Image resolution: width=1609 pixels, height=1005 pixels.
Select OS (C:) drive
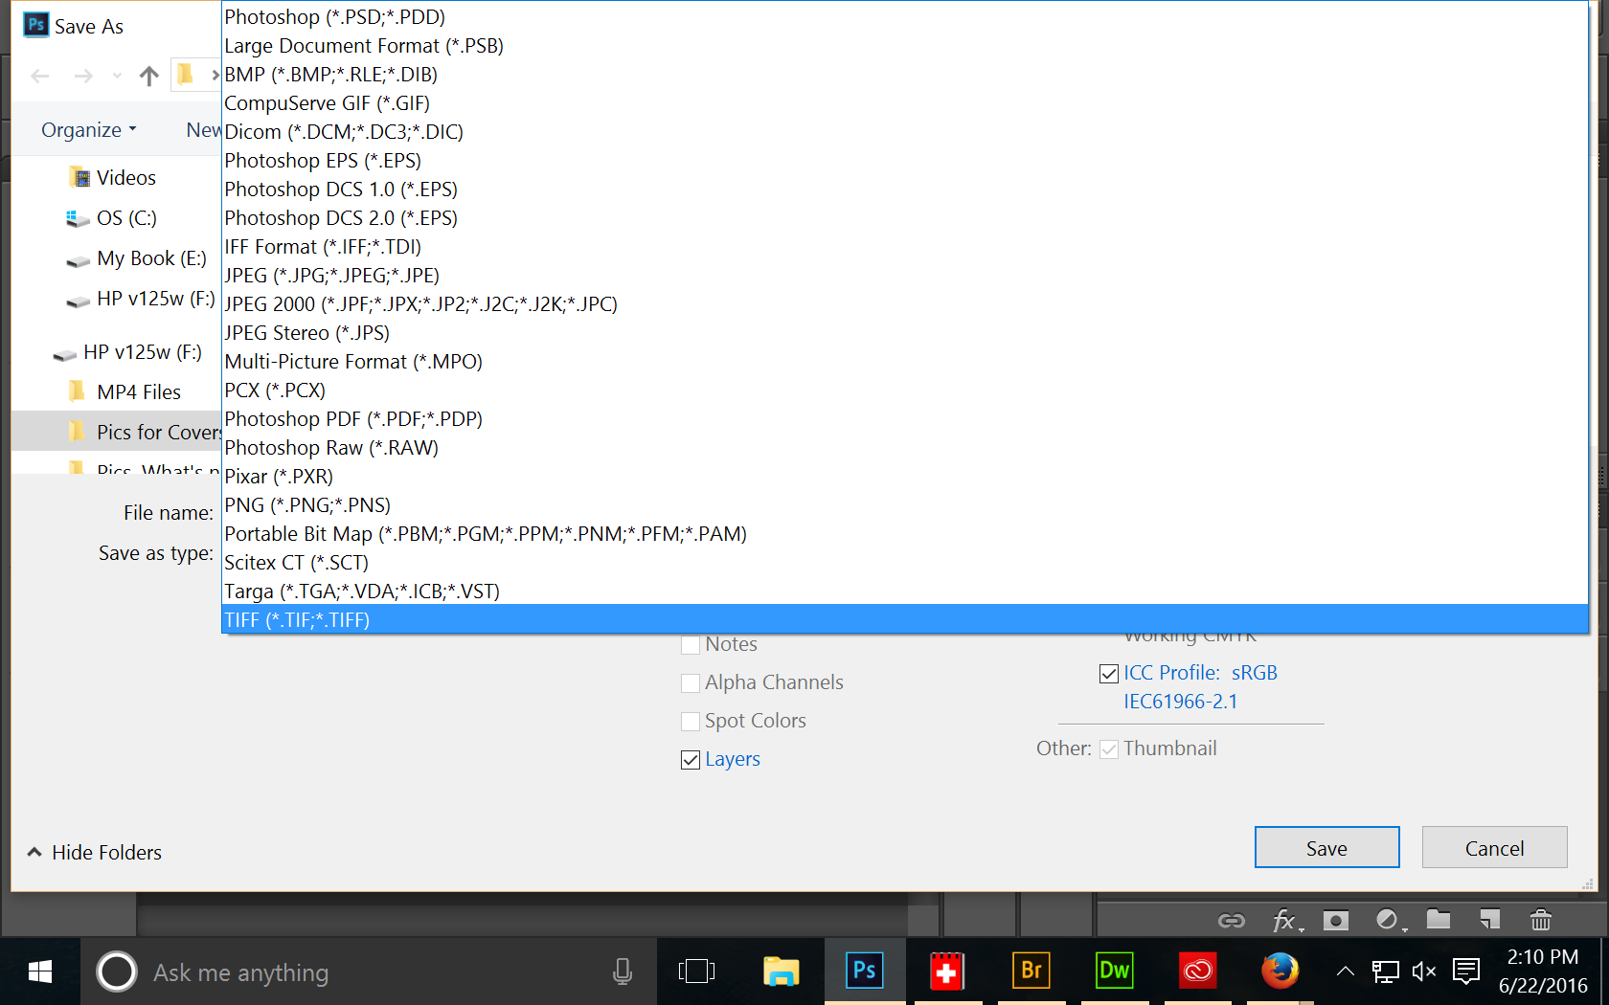111,218
